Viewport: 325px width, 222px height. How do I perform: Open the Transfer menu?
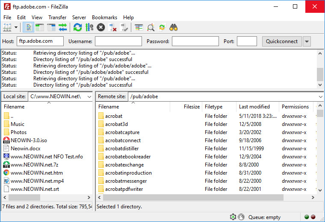57,18
